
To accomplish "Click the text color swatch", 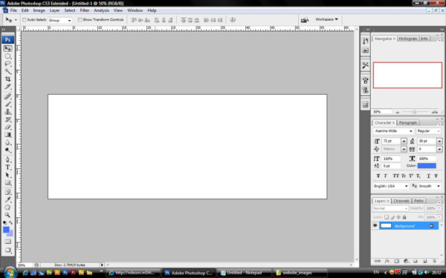I will pos(427,165).
